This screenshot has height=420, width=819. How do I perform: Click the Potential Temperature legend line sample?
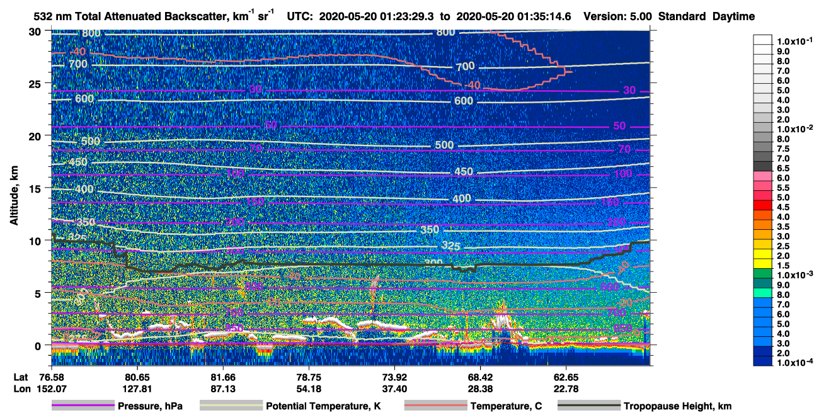pos(231,406)
